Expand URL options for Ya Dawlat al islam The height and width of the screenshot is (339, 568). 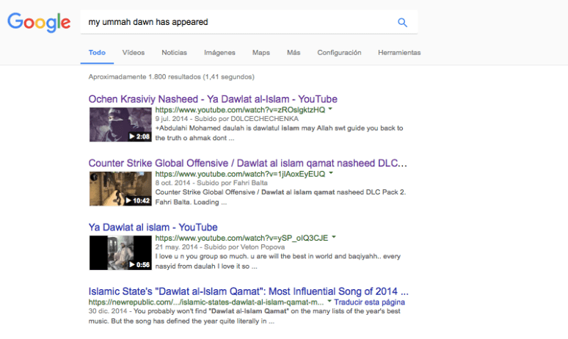[x=335, y=238]
